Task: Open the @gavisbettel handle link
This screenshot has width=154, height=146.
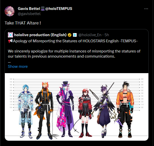Action: 29,14
